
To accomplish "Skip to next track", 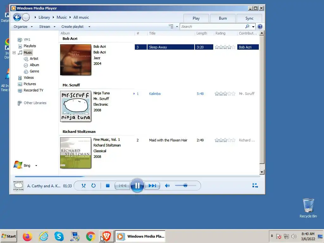I will (152, 185).
